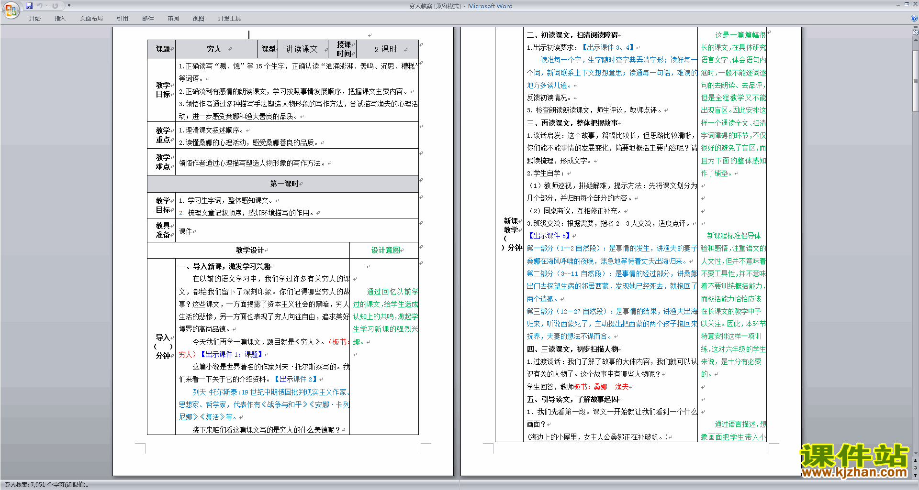This screenshot has width=919, height=490.
Task: Open the Select Browse Object round button
Action: (916, 468)
